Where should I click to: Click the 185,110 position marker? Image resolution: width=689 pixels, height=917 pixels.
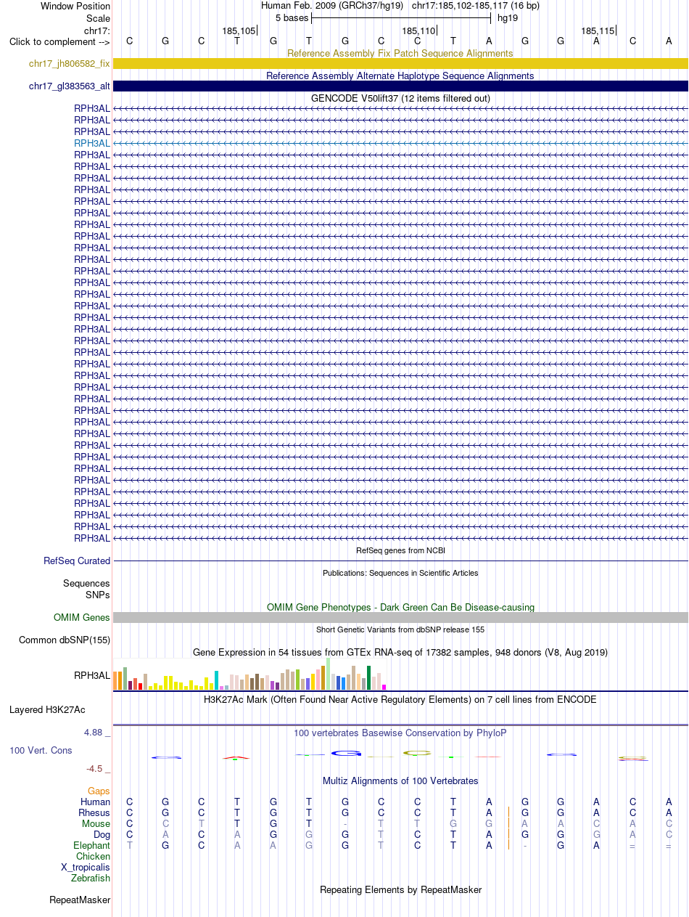click(418, 30)
